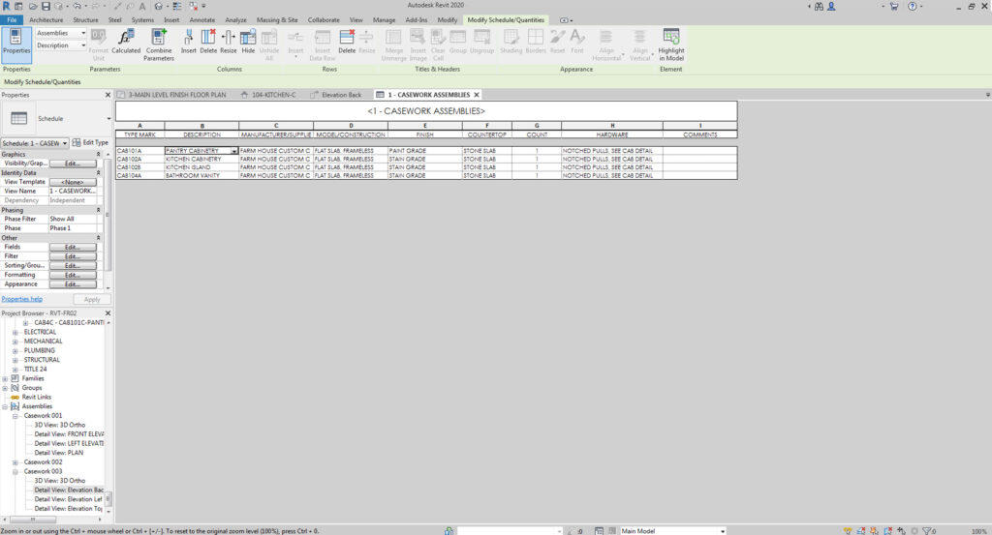992x535 pixels.
Task: Click Edit button for Visibility/Graphics
Action: pos(73,163)
